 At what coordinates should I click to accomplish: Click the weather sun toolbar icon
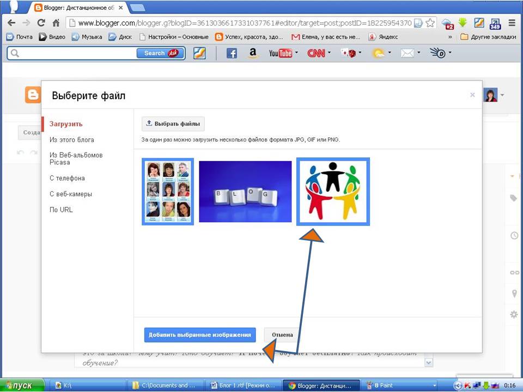pyautogui.click(x=378, y=53)
